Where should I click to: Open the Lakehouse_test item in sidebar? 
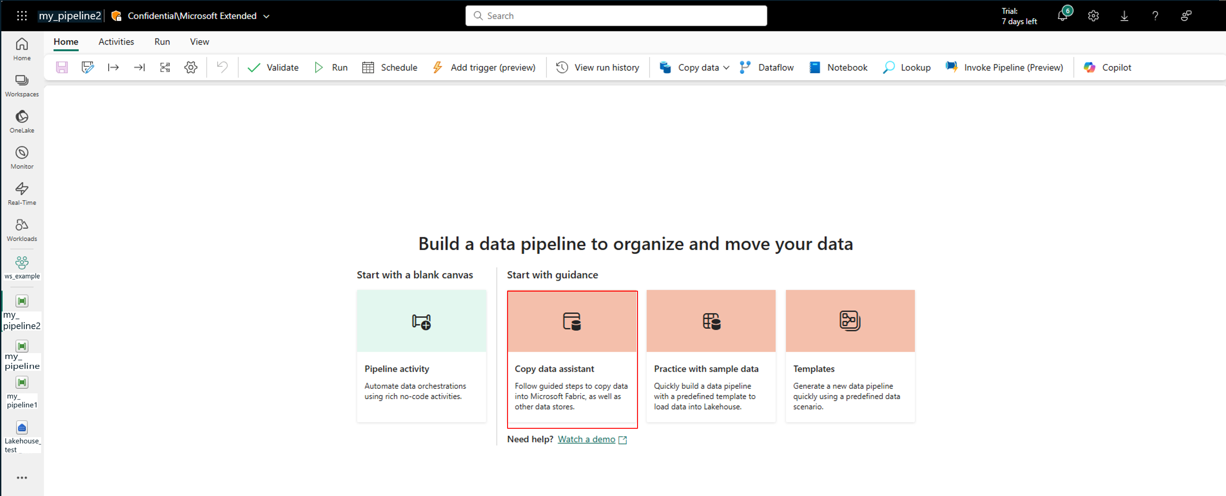22,436
